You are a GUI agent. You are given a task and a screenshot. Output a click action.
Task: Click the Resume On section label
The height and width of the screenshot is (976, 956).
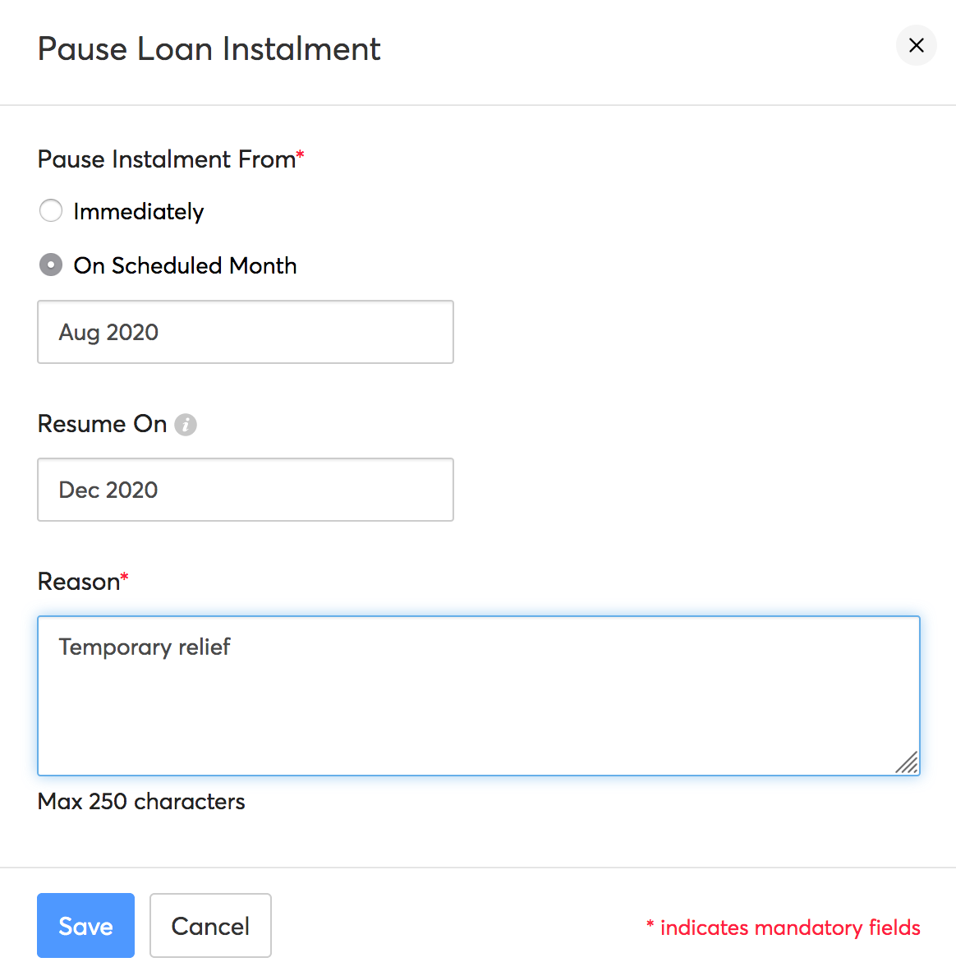coord(100,424)
